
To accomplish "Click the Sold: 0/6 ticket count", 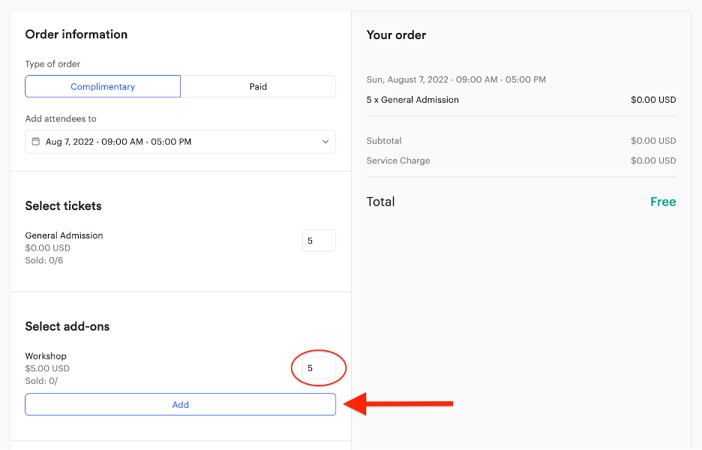I will (43, 260).
